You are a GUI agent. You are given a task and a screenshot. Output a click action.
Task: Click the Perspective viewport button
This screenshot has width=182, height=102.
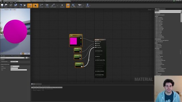pyautogui.click(x=6, y=9)
